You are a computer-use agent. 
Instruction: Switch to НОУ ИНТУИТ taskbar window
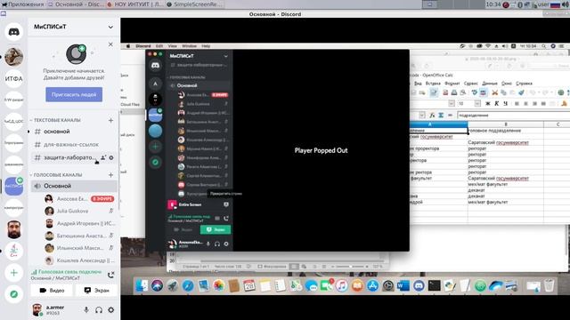click(134, 4)
